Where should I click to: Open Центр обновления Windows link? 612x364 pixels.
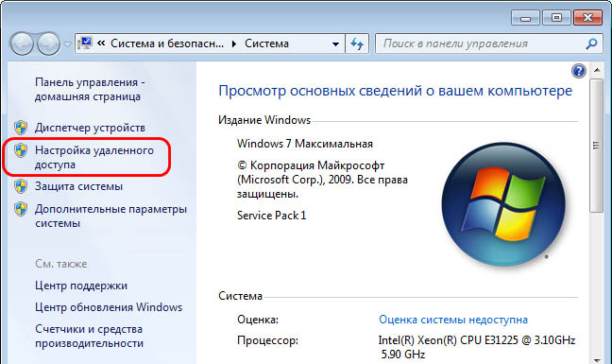pos(109,307)
